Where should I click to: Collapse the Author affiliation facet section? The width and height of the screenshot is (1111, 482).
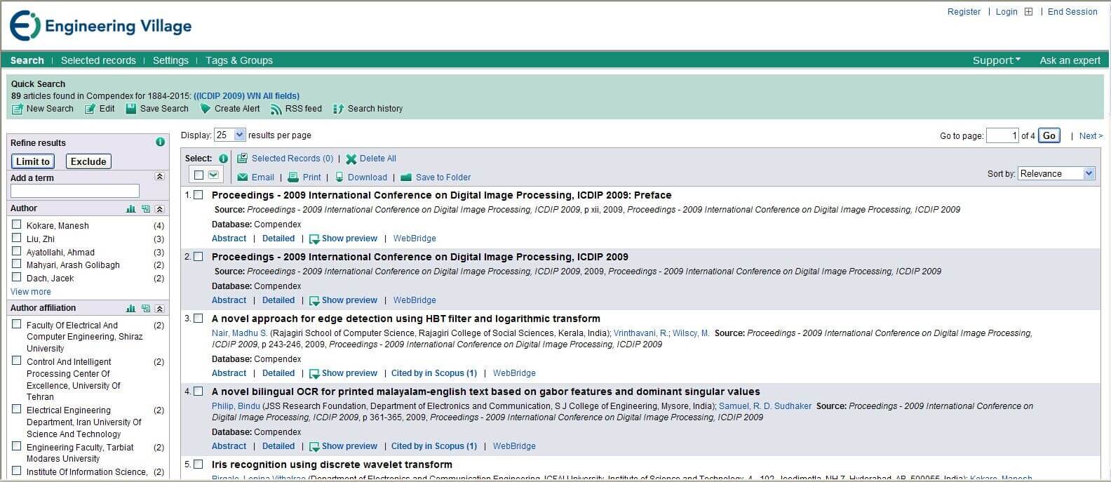tap(160, 309)
